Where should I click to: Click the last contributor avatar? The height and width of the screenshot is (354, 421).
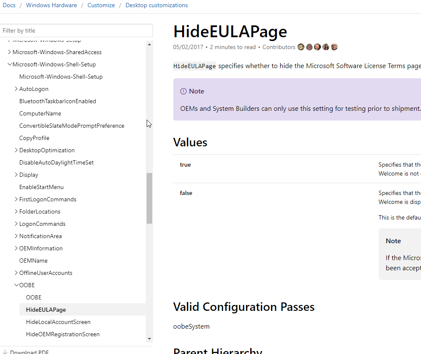pos(334,47)
